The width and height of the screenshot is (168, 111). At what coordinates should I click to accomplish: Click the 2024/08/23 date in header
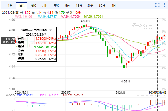10,13
